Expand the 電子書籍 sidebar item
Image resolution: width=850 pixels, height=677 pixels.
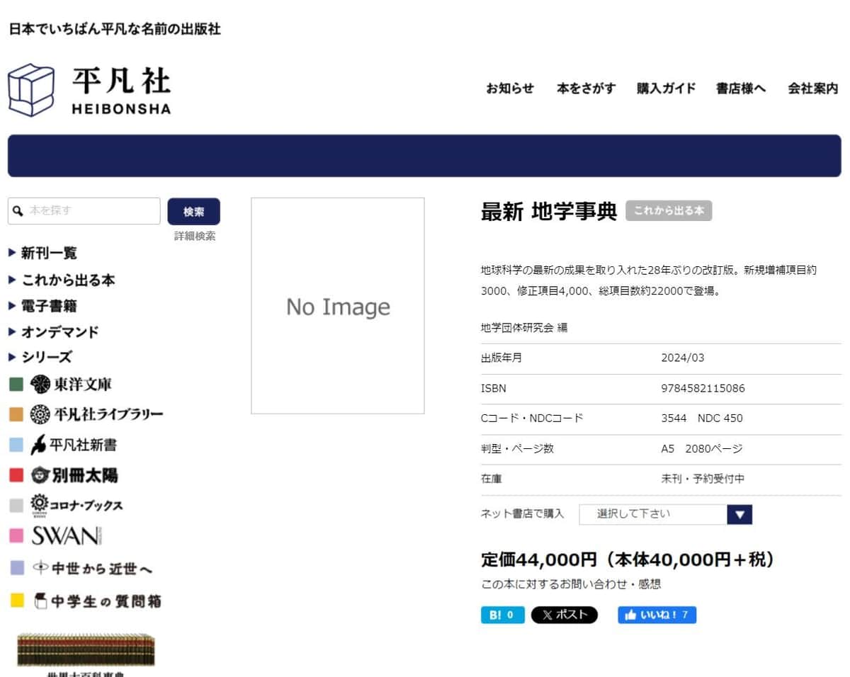tap(49, 306)
